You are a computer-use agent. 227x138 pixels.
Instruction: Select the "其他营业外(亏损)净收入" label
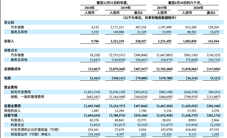(x=31, y=134)
